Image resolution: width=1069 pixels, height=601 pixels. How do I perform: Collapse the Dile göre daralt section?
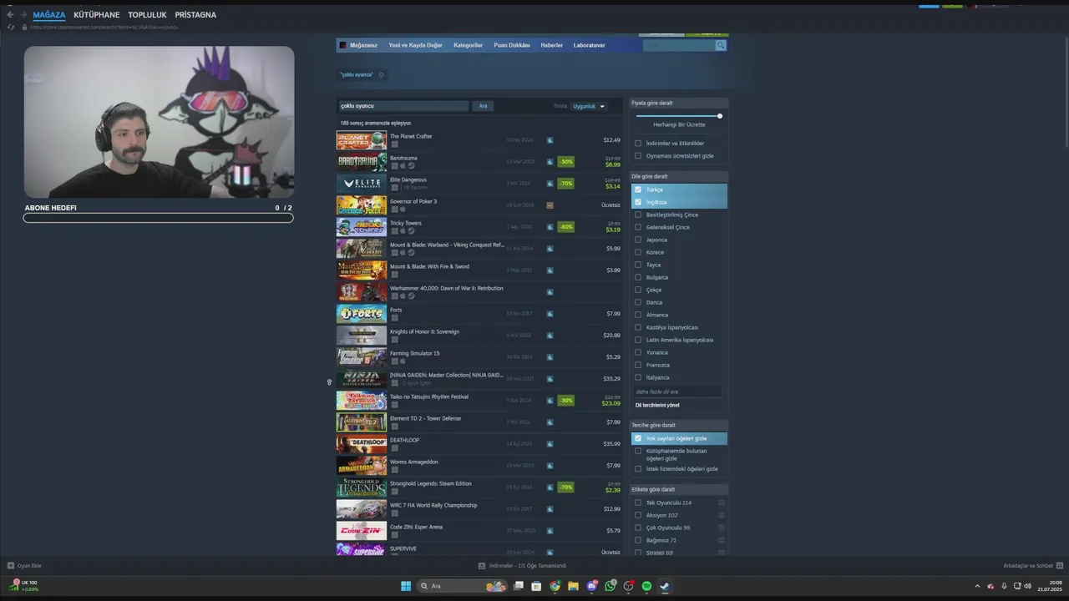click(x=678, y=176)
